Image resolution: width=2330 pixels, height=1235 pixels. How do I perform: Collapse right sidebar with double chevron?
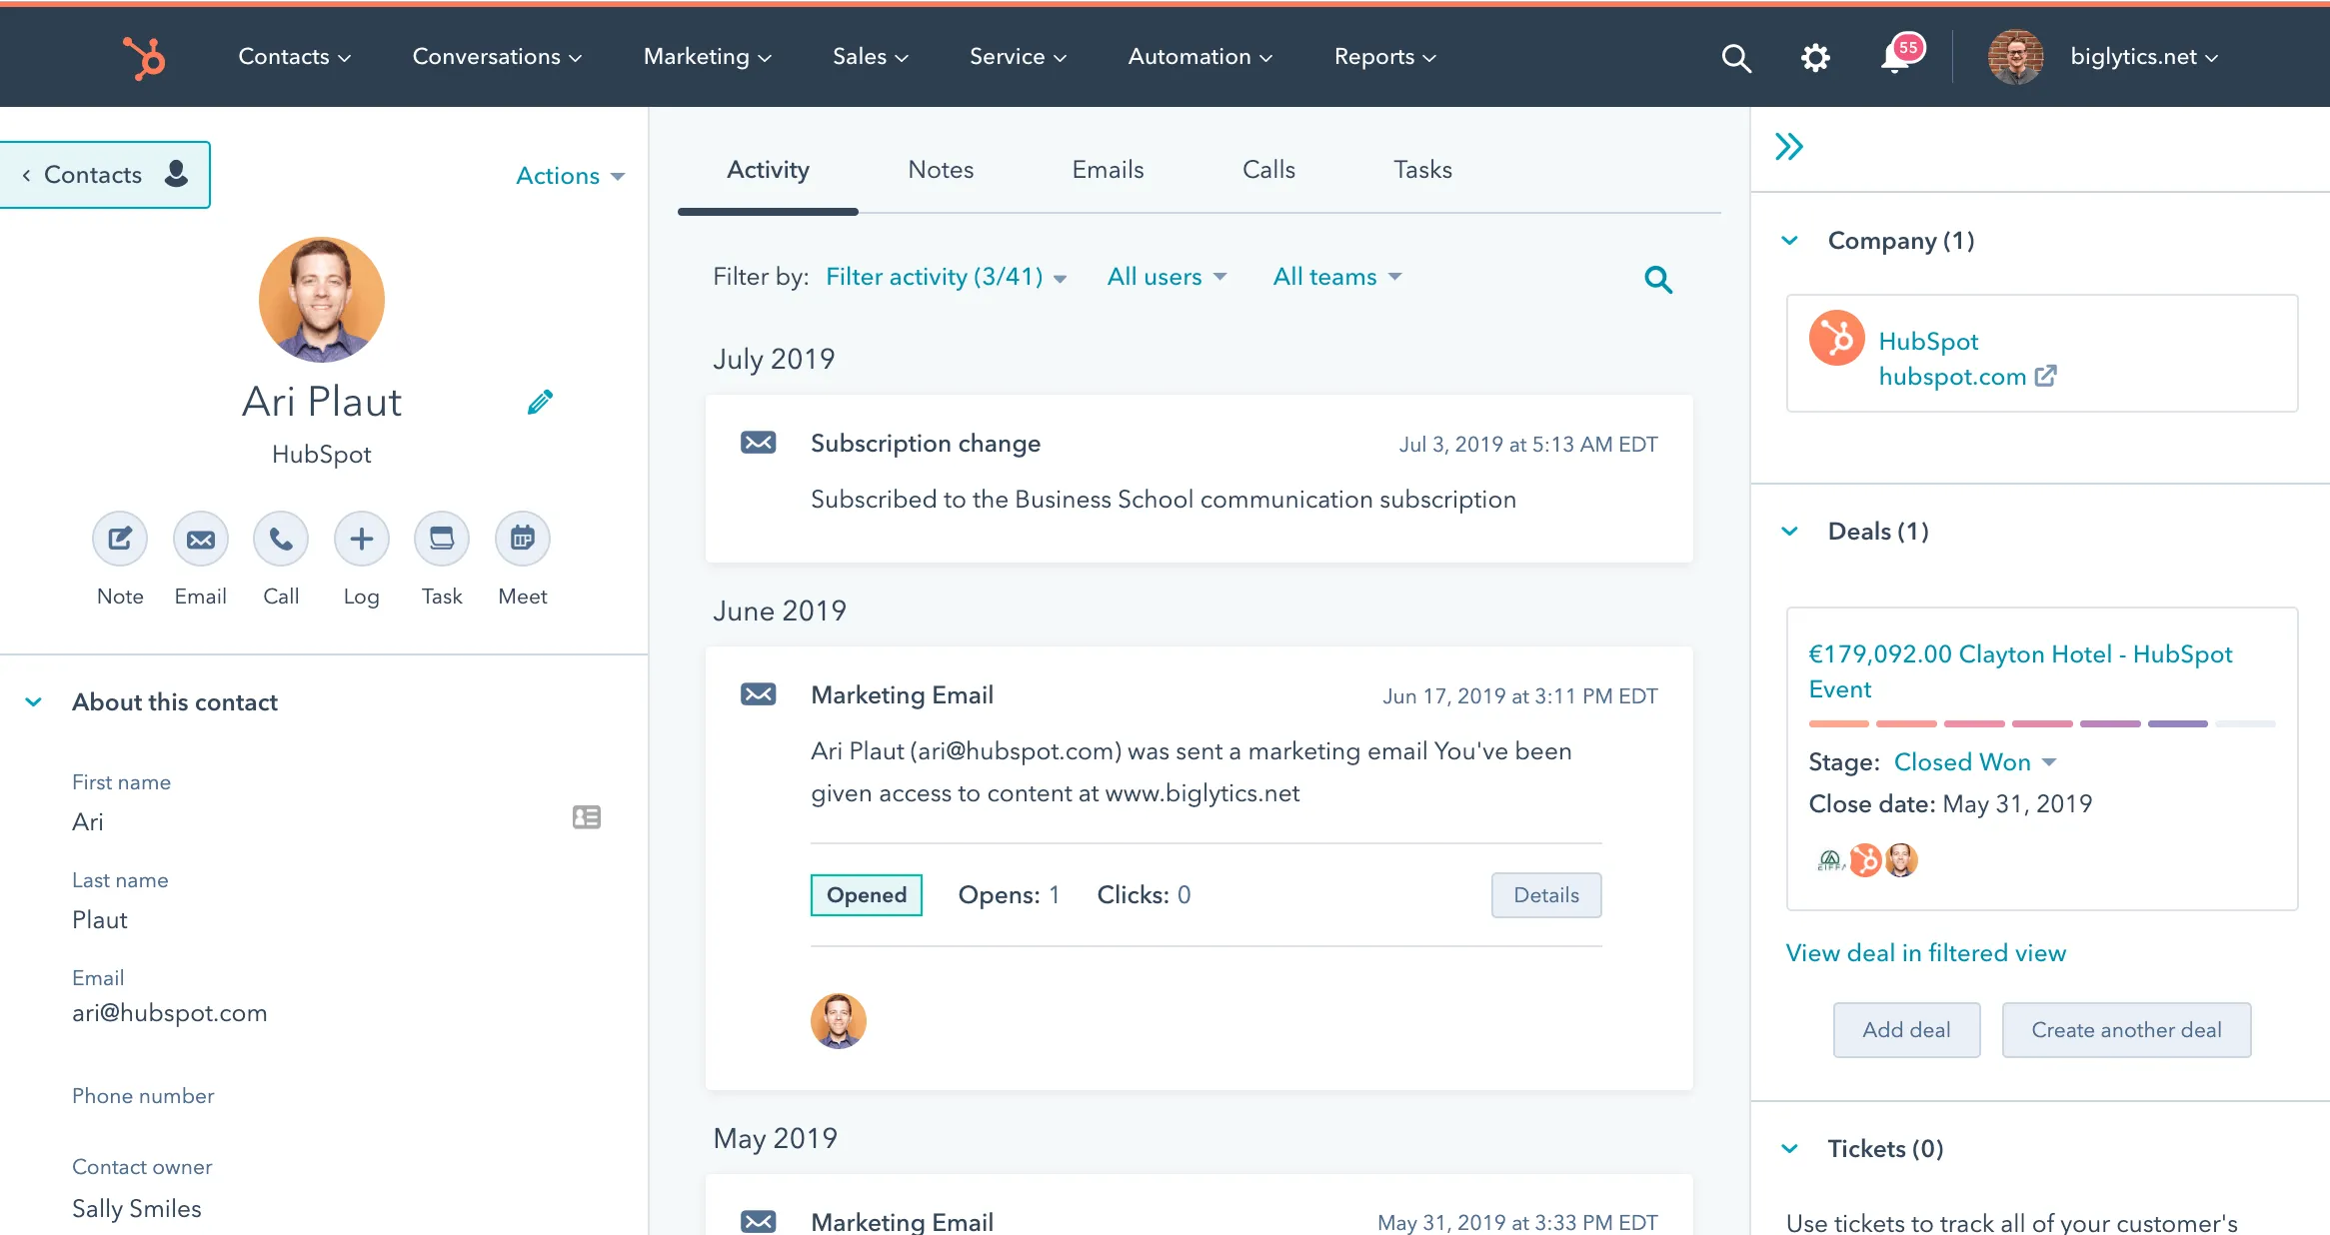pyautogui.click(x=1788, y=147)
